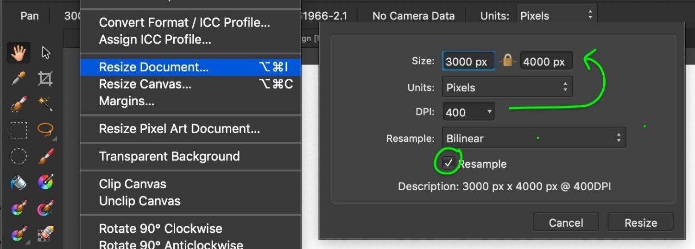Choose Unclip Canvas from menu
Image resolution: width=695 pixels, height=249 pixels.
click(190, 201)
